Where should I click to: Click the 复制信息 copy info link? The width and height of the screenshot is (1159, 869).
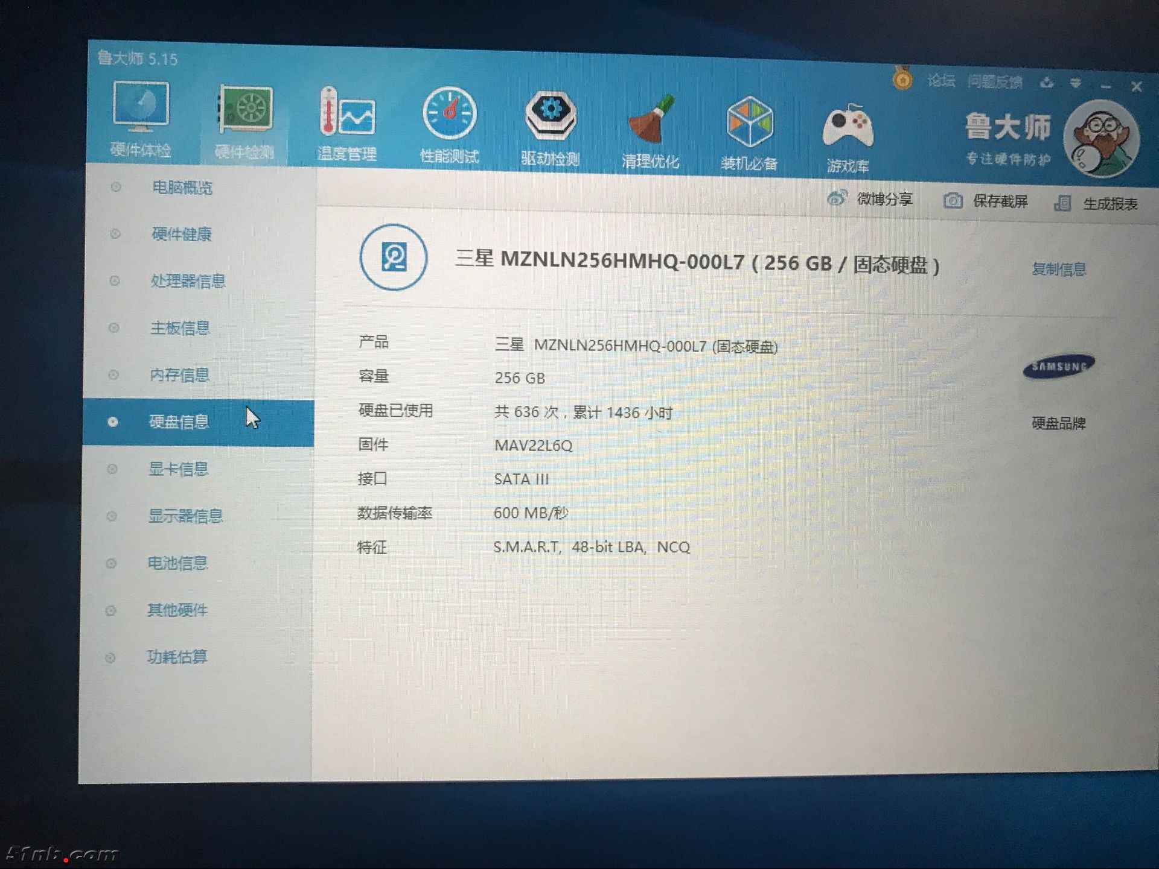(x=1059, y=269)
